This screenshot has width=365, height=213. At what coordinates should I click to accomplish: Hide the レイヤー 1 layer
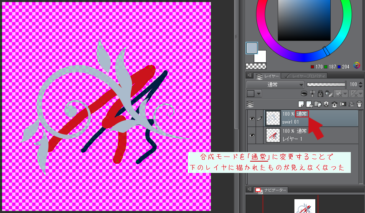pos(252,135)
